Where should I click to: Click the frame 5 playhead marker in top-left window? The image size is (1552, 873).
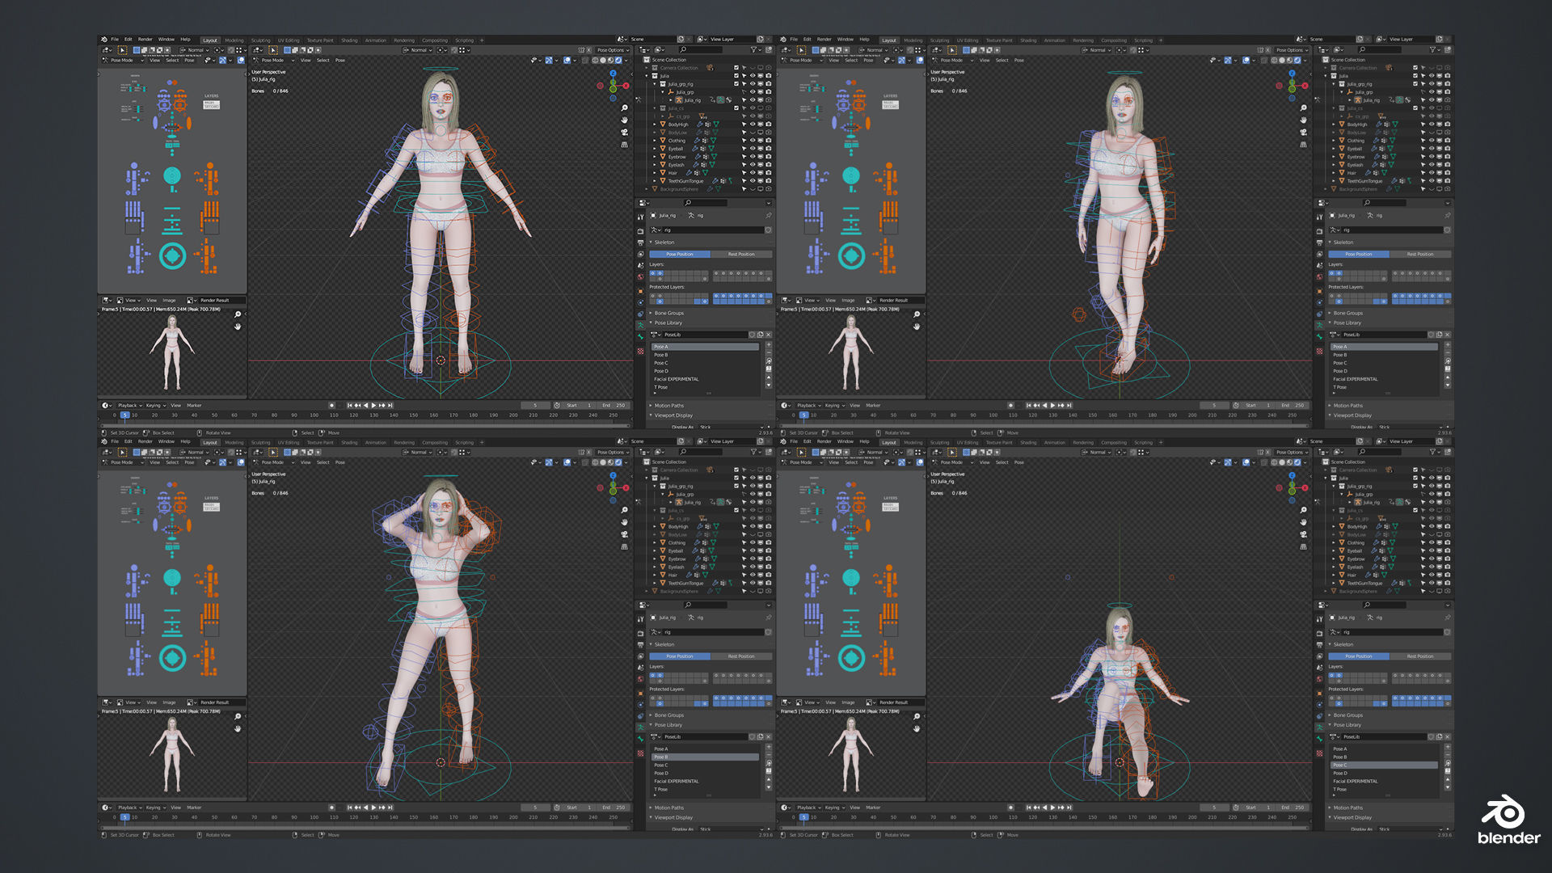coord(124,415)
